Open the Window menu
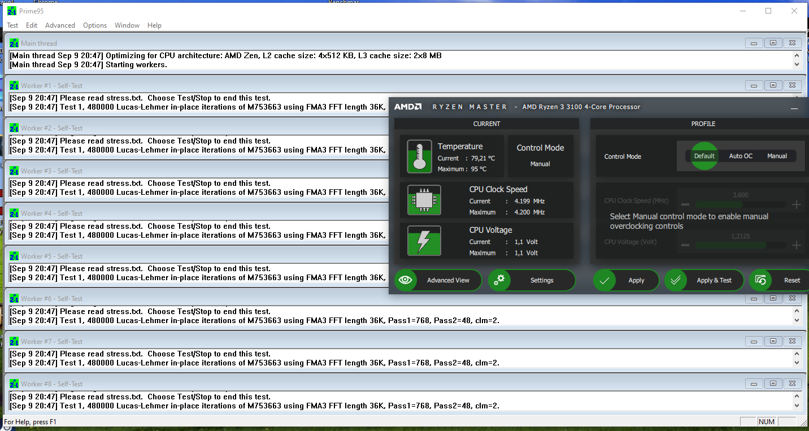Image resolution: width=809 pixels, height=431 pixels. click(127, 25)
